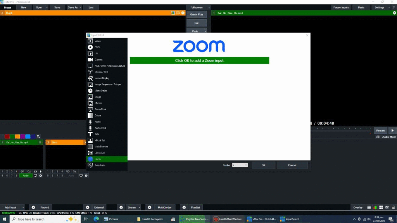397x223 pixels.
Task: Choose the Video Call input icon
Action: point(90,153)
